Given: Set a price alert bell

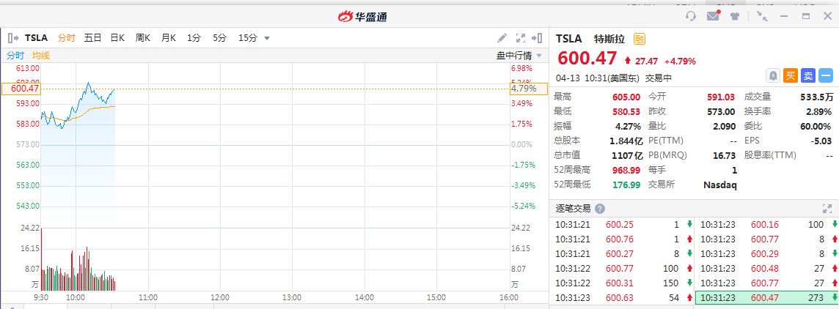Looking at the screenshot, I should coord(773,75).
